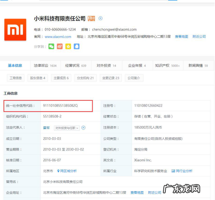The height and width of the screenshot is (200, 215).
Task: Open the 同行业分析 link with chart icon
Action: coord(182,171)
